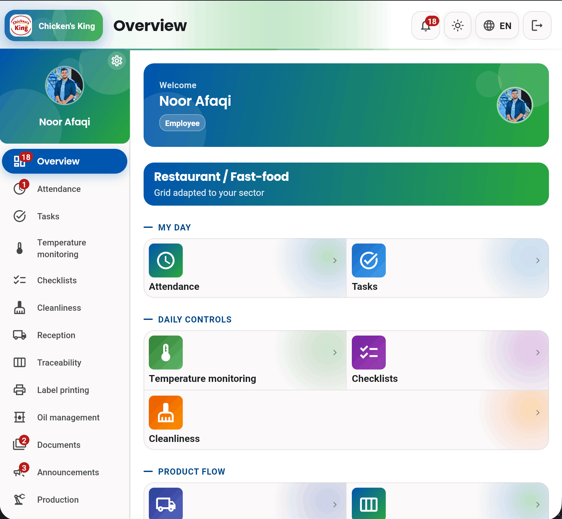Click the Overview page title
562x519 pixels.
pos(150,25)
